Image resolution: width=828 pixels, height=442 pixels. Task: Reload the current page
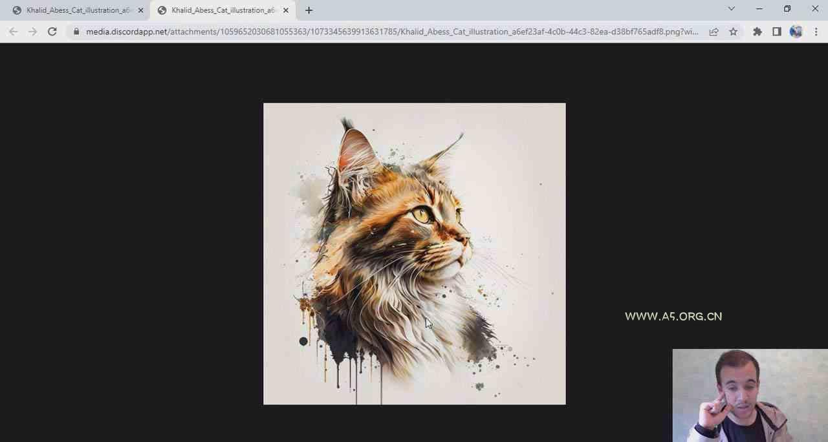click(52, 32)
